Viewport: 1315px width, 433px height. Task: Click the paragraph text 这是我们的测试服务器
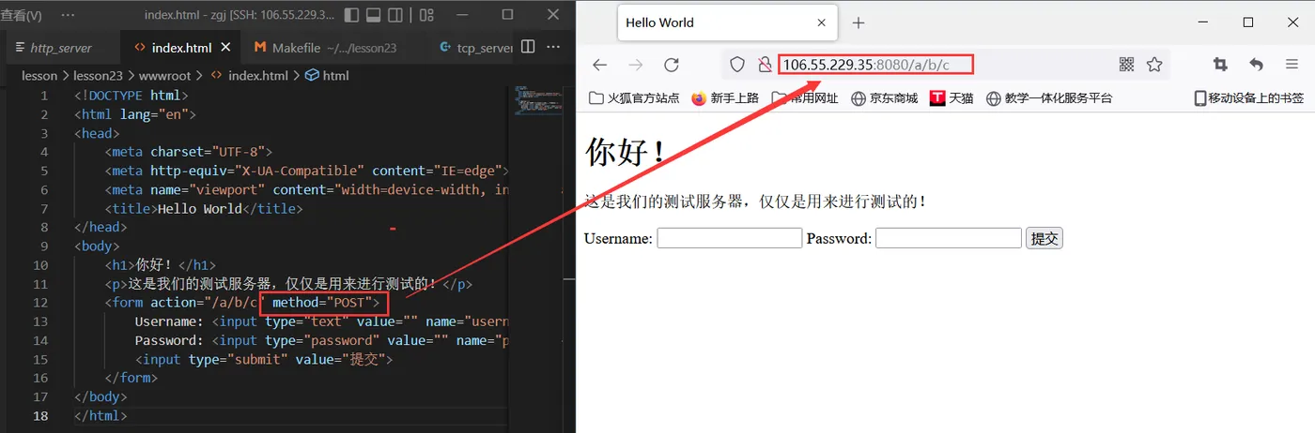[755, 202]
